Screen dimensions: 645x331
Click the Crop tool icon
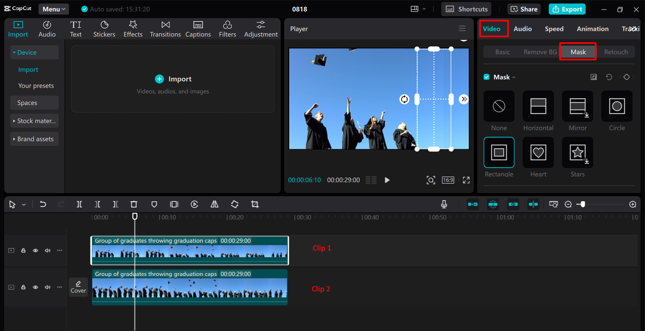[x=254, y=204]
